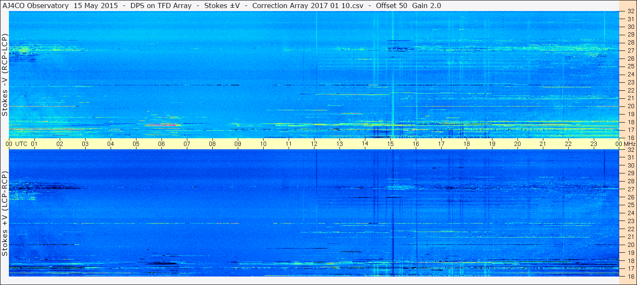Click the 'Offset 50' value
This screenshot has width=637, height=285.
click(x=392, y=6)
